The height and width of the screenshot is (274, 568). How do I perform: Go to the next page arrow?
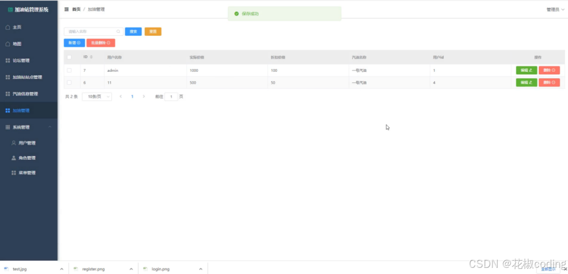click(x=144, y=96)
